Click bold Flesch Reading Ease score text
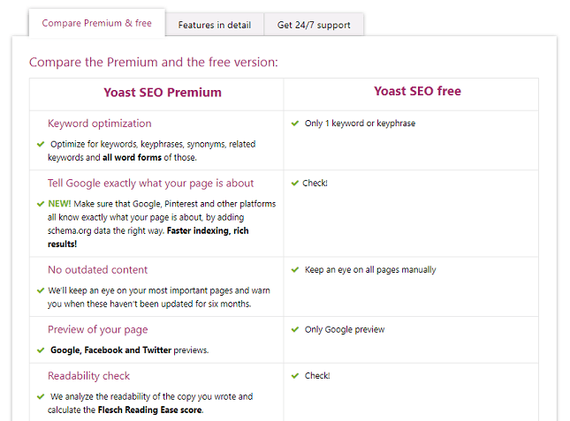Viewport: 570px width, 421px height. click(150, 410)
